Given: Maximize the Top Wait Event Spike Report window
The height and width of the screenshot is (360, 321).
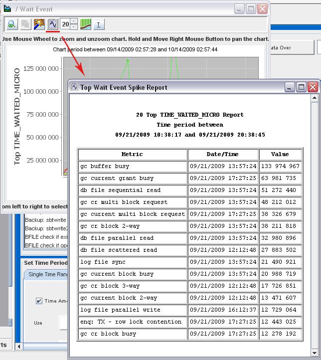Looking at the screenshot, I should click(x=301, y=87).
